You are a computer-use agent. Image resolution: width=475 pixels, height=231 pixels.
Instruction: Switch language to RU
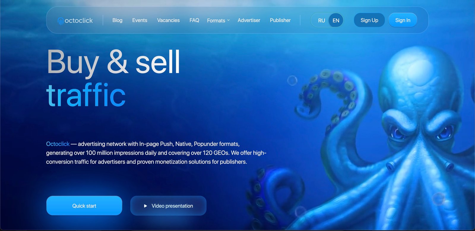pyautogui.click(x=322, y=21)
